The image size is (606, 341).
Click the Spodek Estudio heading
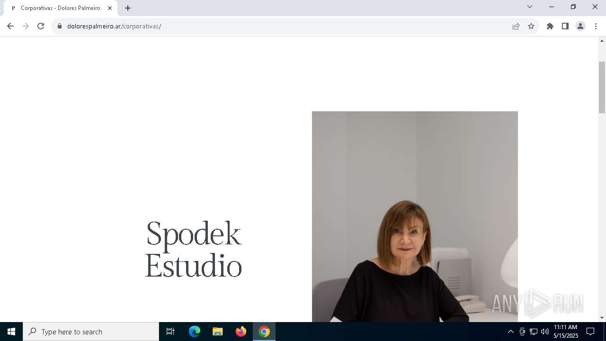(193, 249)
